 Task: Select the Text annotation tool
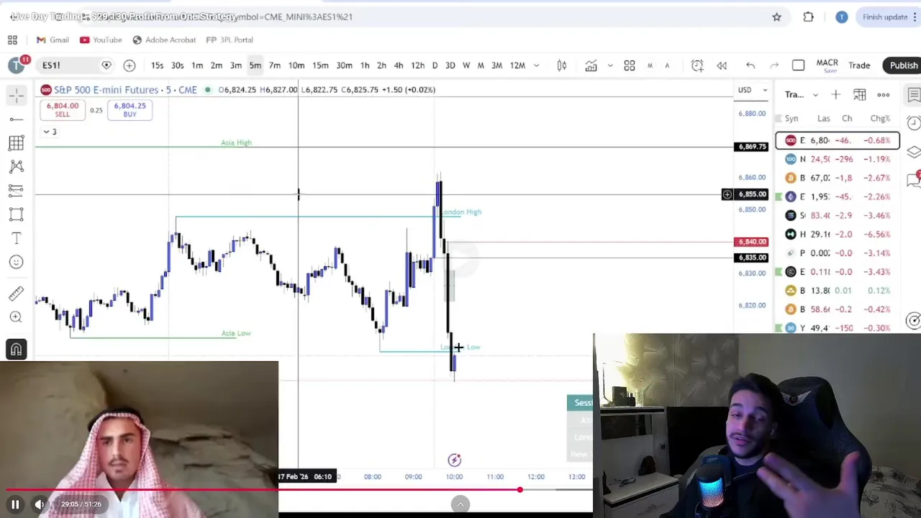[x=17, y=238]
